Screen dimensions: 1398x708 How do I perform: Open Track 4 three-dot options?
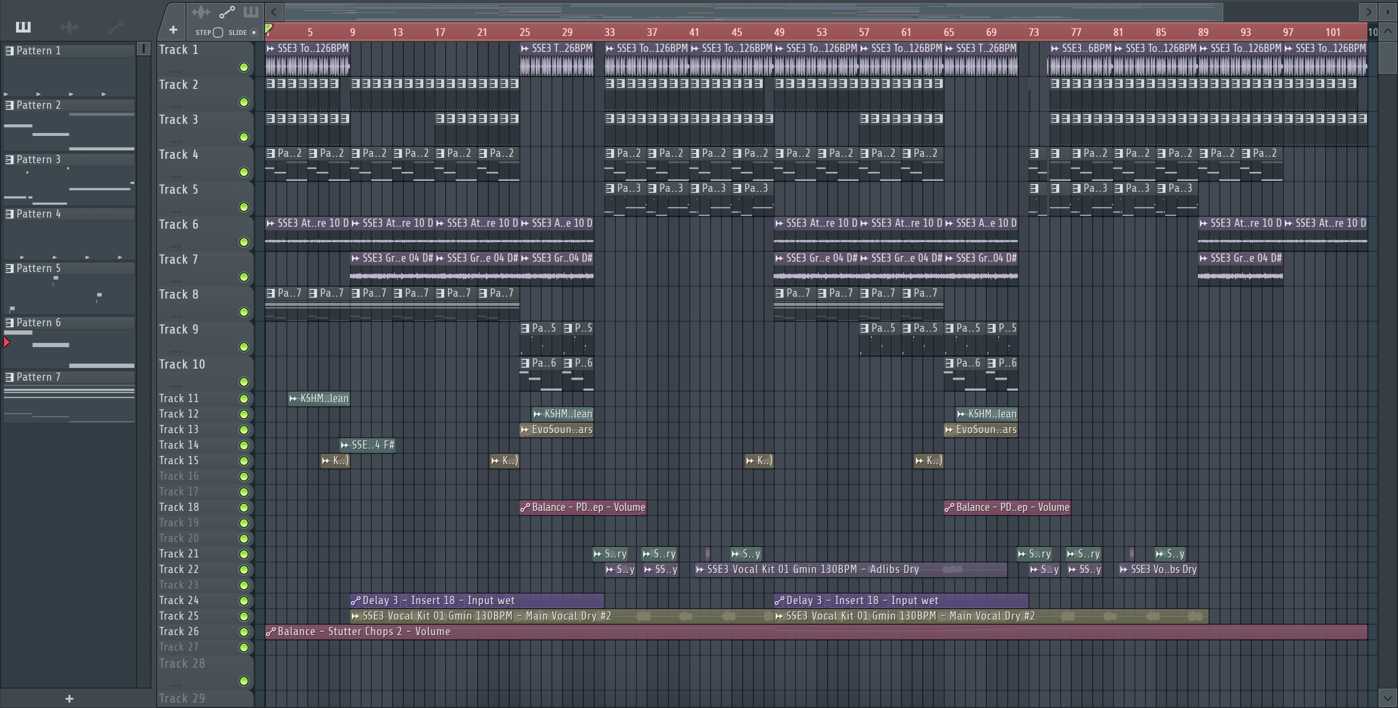tap(175, 176)
